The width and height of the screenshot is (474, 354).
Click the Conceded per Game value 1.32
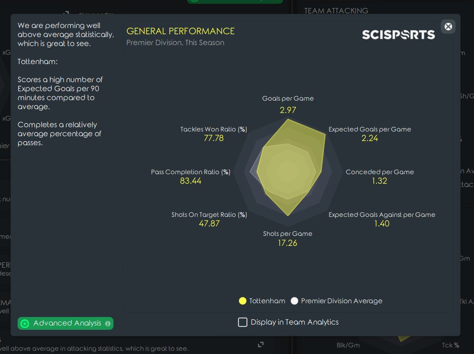379,181
